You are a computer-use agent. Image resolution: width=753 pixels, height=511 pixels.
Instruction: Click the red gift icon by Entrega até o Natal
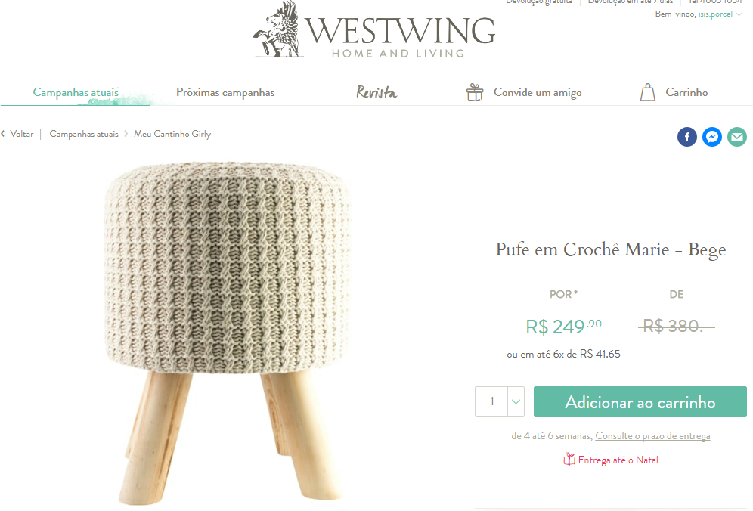[569, 460]
